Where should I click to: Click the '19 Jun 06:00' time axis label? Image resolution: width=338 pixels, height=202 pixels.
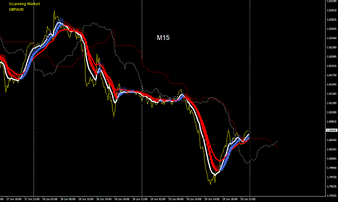[x=176, y=199]
